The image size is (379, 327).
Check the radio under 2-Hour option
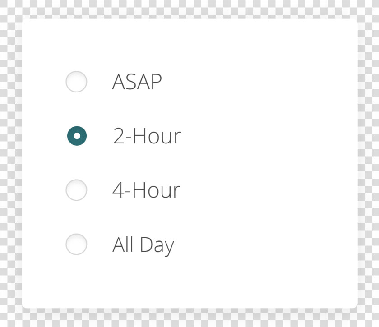(x=76, y=190)
